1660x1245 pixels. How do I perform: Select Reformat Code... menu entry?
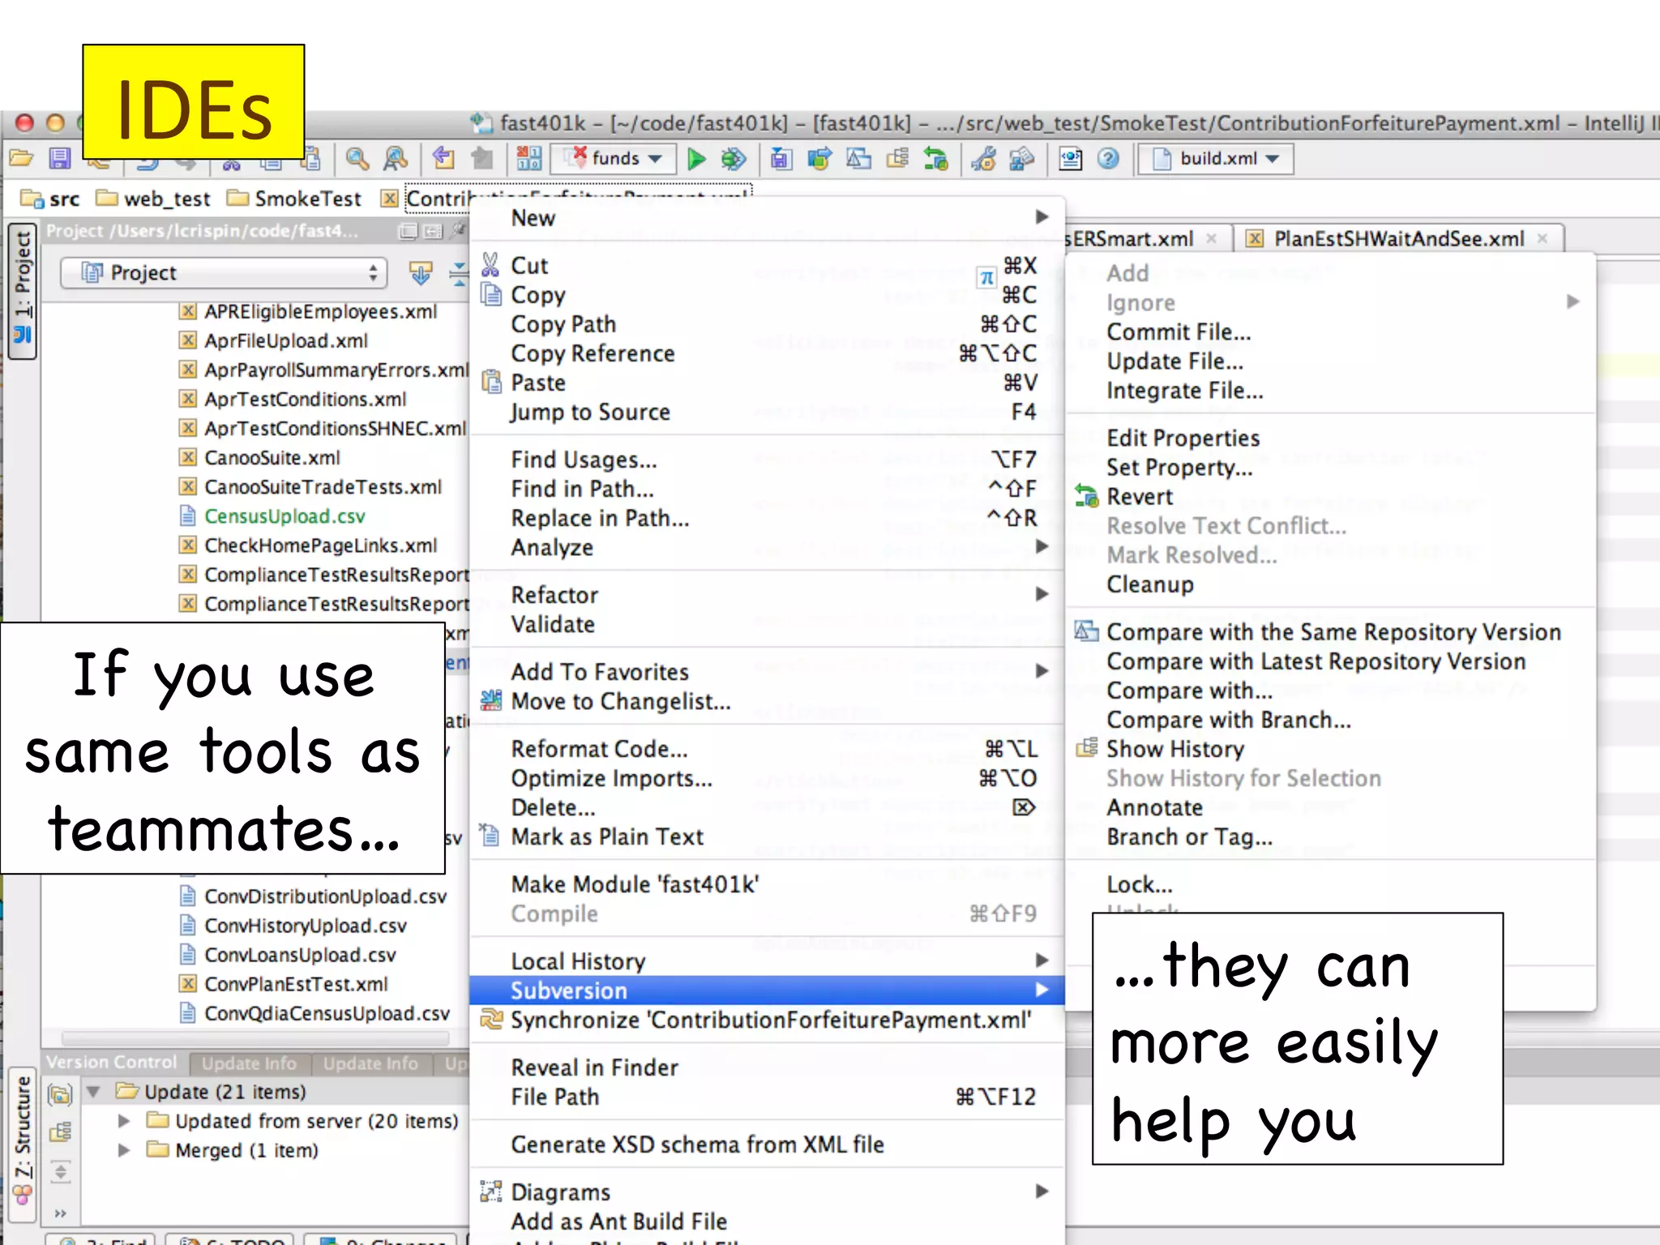pyautogui.click(x=767, y=749)
